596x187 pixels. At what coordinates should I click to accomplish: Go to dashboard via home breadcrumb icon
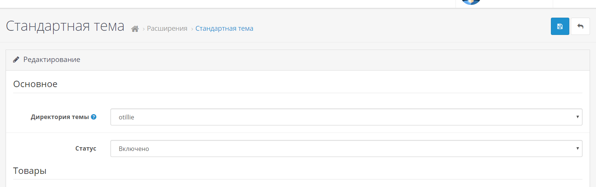point(135,29)
